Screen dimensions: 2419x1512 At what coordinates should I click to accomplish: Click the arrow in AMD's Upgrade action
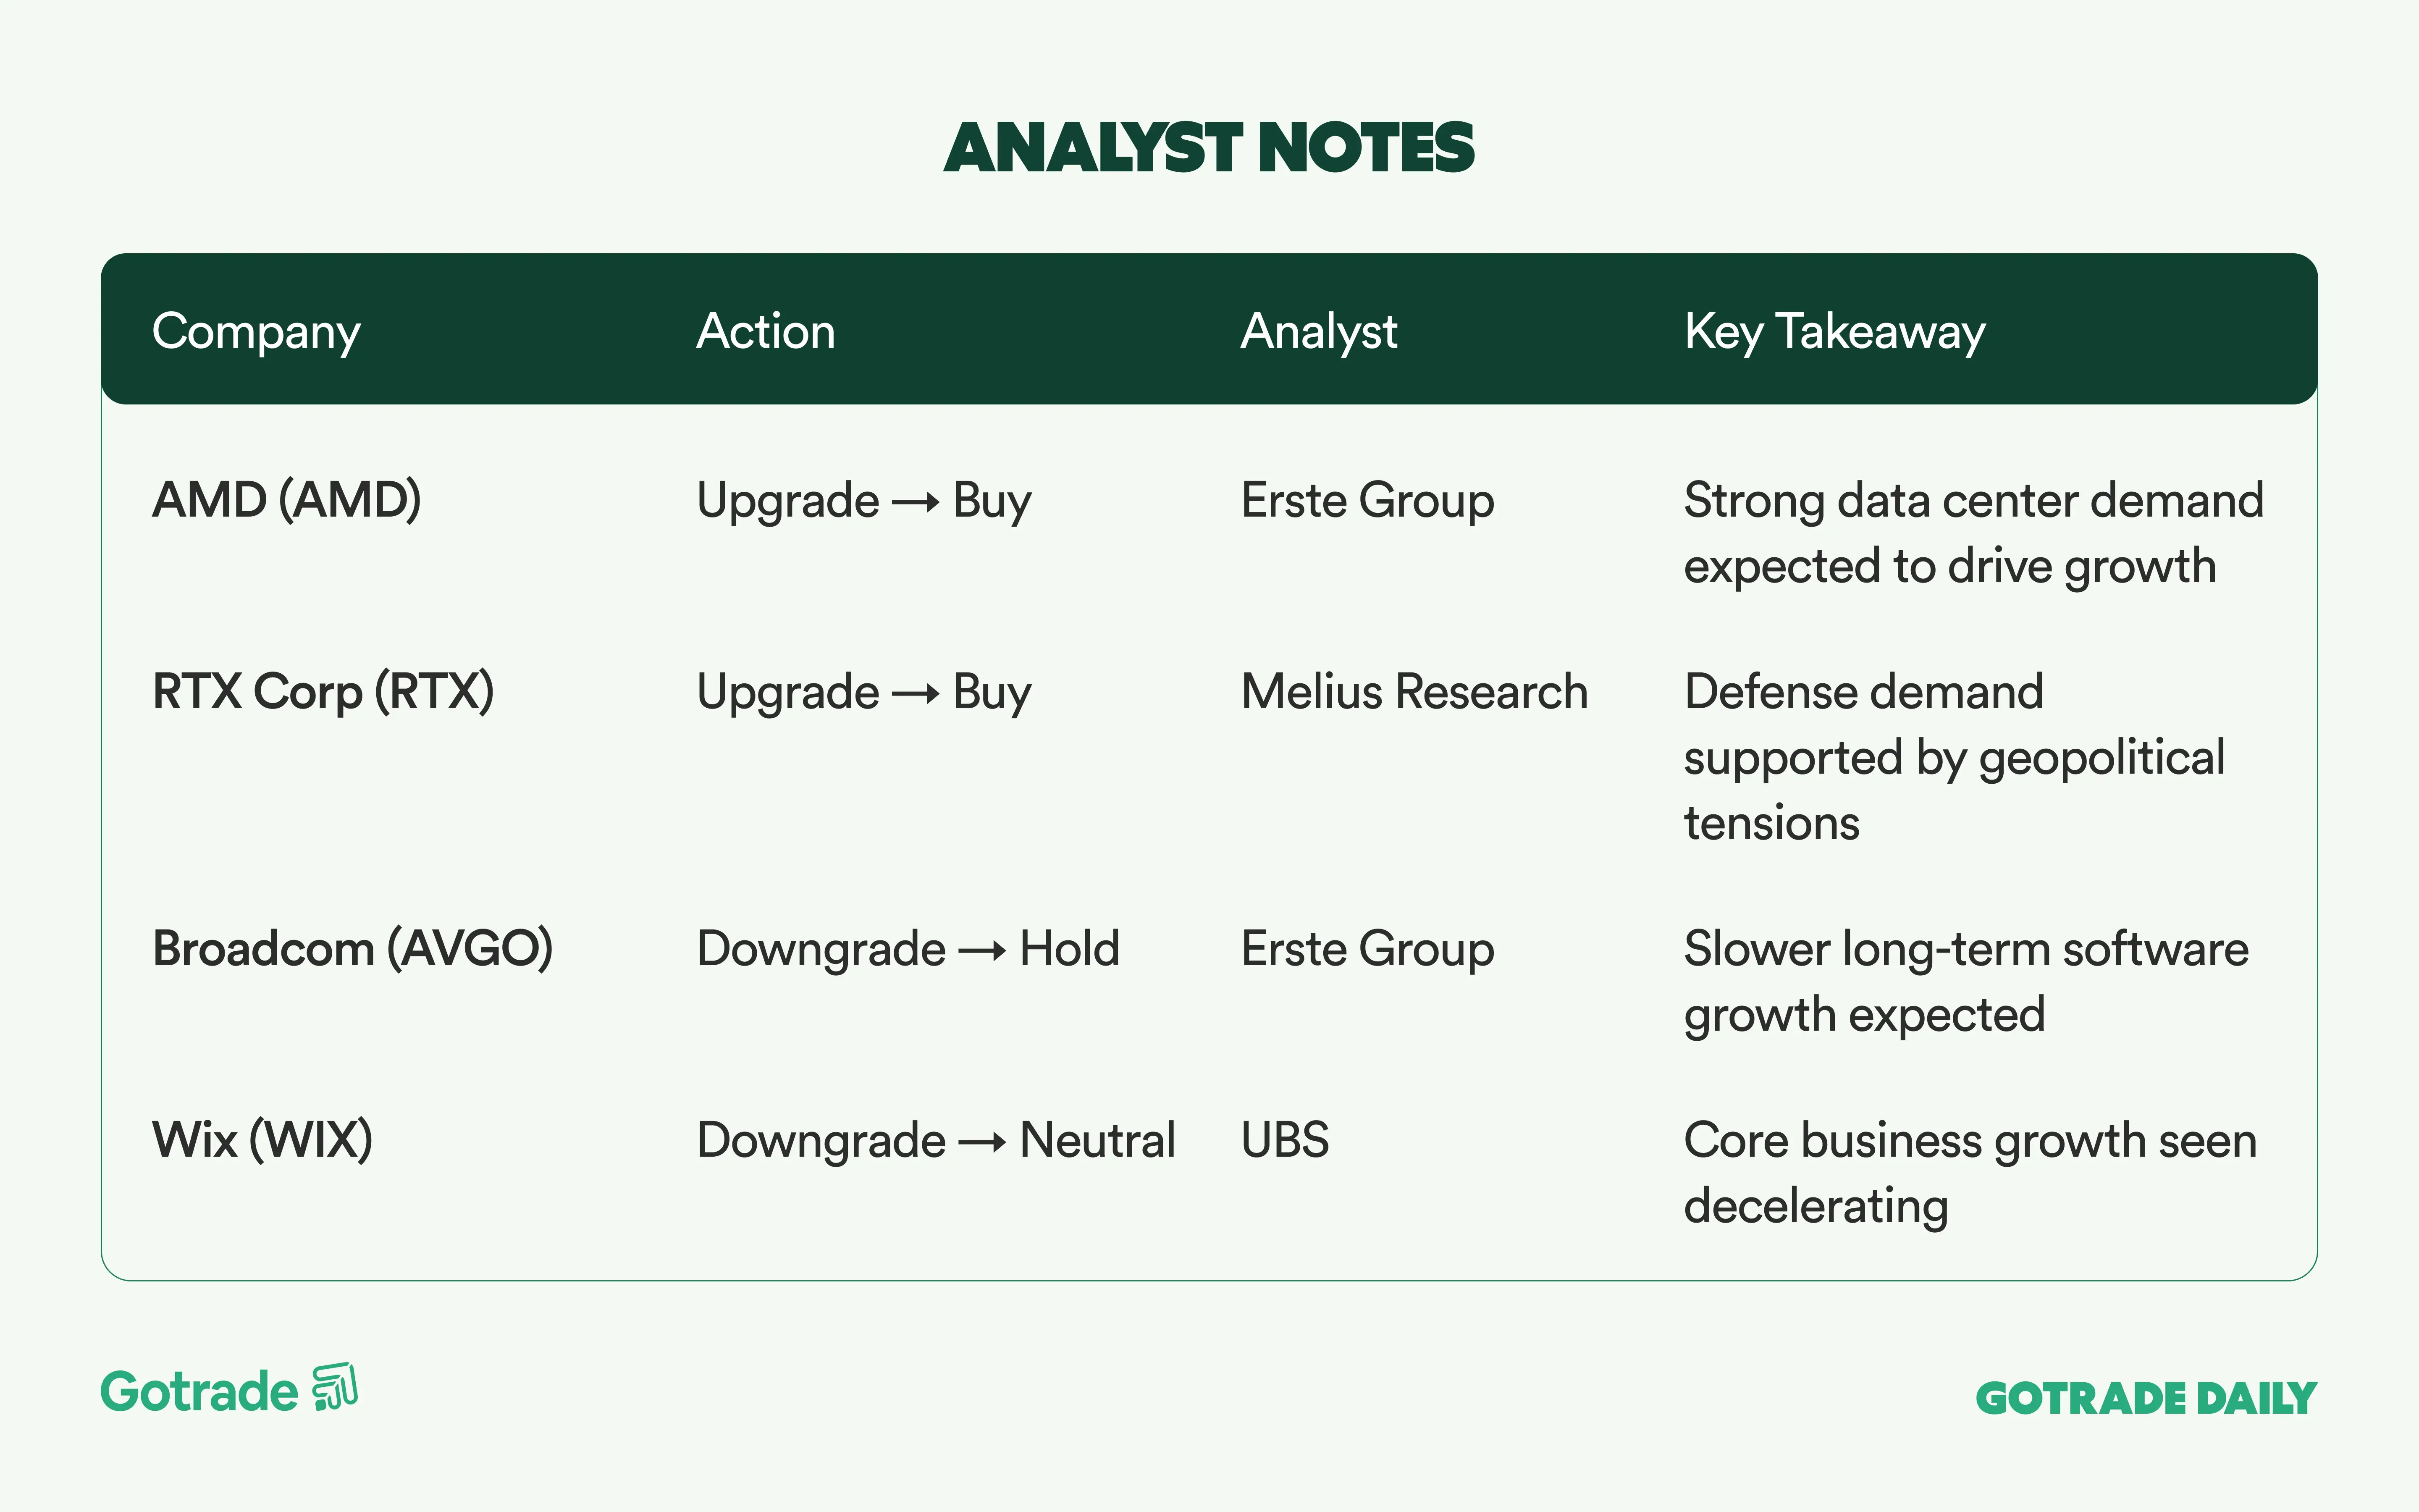(x=916, y=502)
